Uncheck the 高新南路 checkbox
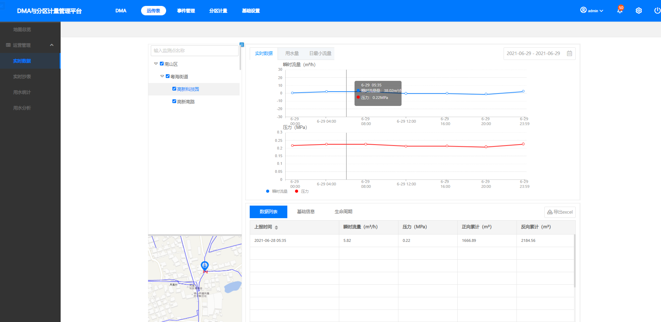Screen dimensions: 661x322 click(174, 101)
